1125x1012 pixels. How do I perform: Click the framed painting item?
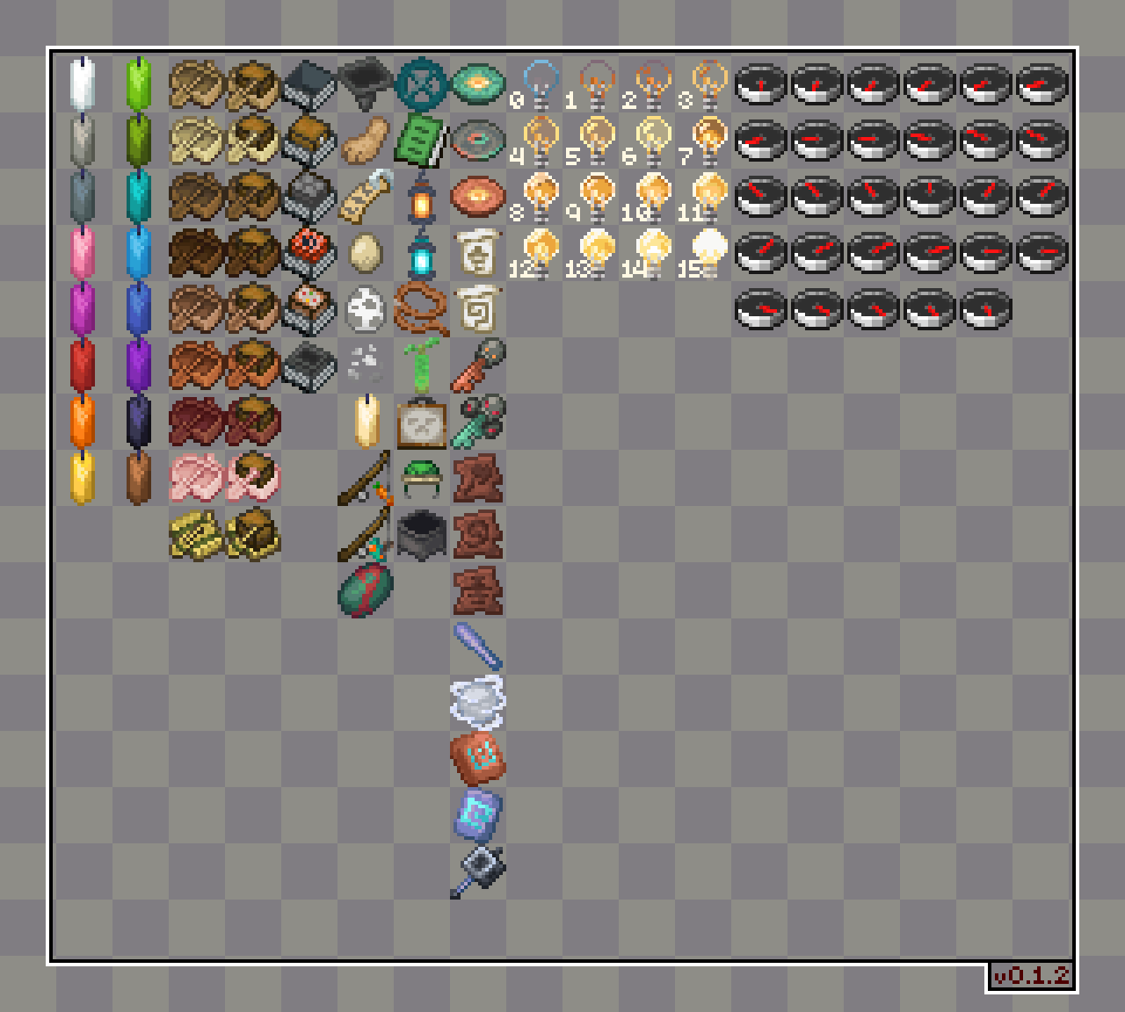coord(421,423)
